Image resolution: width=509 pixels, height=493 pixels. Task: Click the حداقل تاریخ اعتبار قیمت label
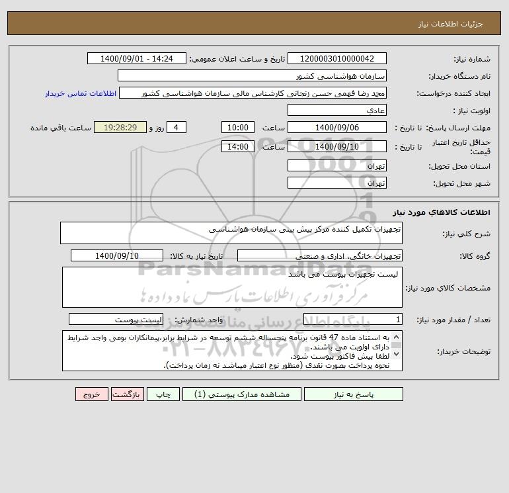(461, 147)
